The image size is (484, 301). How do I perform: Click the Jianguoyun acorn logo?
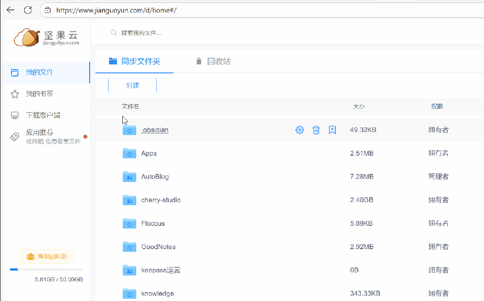pyautogui.click(x=27, y=37)
